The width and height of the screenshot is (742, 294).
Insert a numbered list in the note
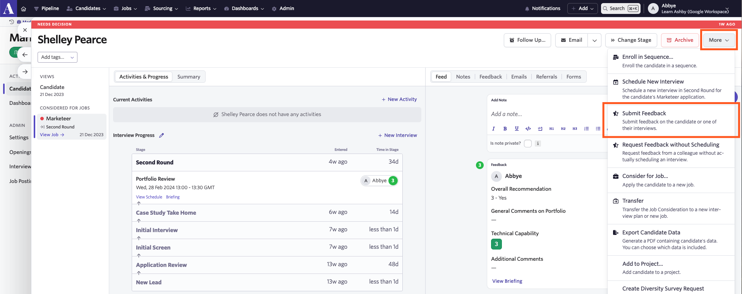pos(586,129)
